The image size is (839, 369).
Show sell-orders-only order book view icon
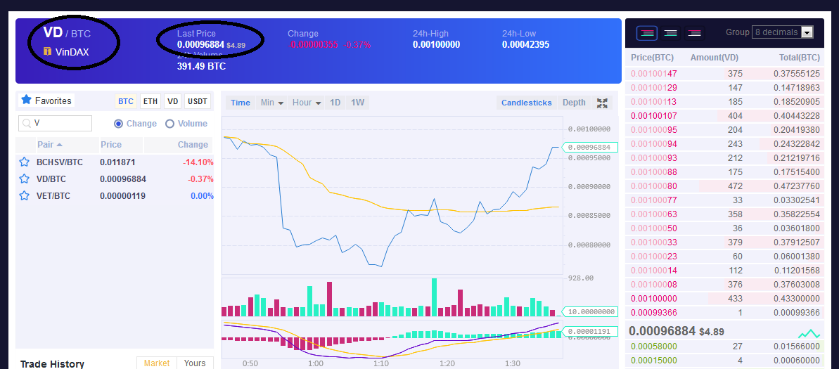pos(694,32)
